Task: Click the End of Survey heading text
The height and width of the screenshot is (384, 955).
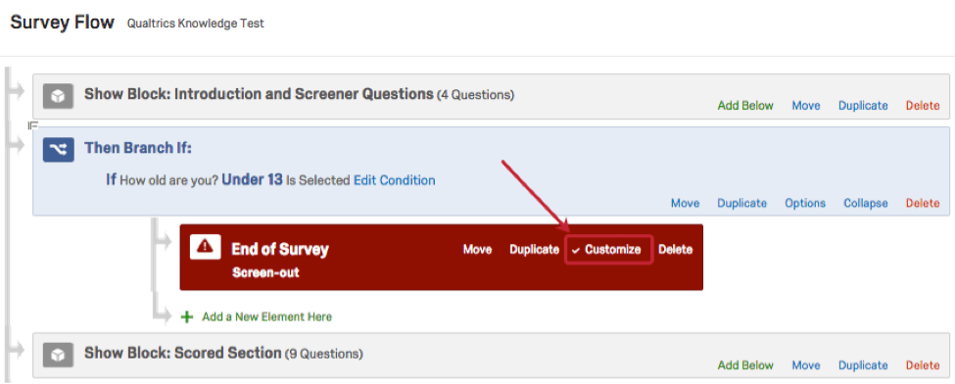Action: tap(280, 249)
